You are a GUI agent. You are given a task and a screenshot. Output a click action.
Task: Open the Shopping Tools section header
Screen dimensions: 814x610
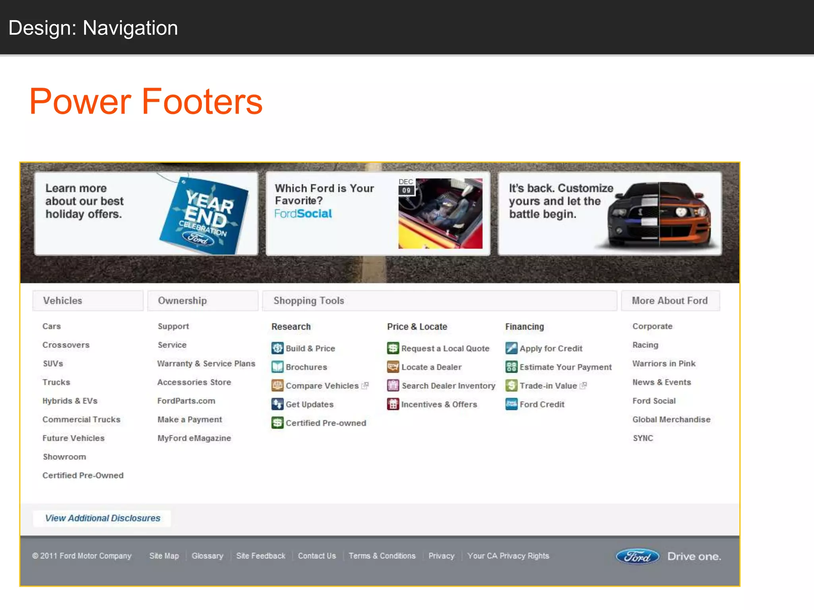(x=440, y=301)
